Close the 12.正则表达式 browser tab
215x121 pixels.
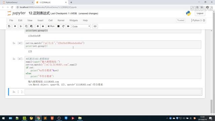pos(66,2)
